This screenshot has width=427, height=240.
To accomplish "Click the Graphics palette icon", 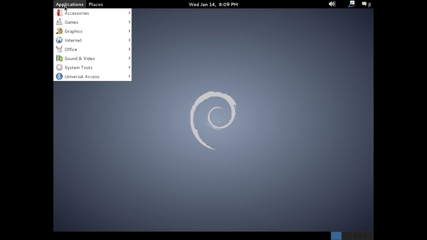I will tap(59, 31).
